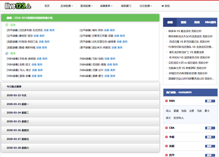Click the red plus icon beside 中超
This screenshot has width=219, height=157.
(x=166, y=137)
